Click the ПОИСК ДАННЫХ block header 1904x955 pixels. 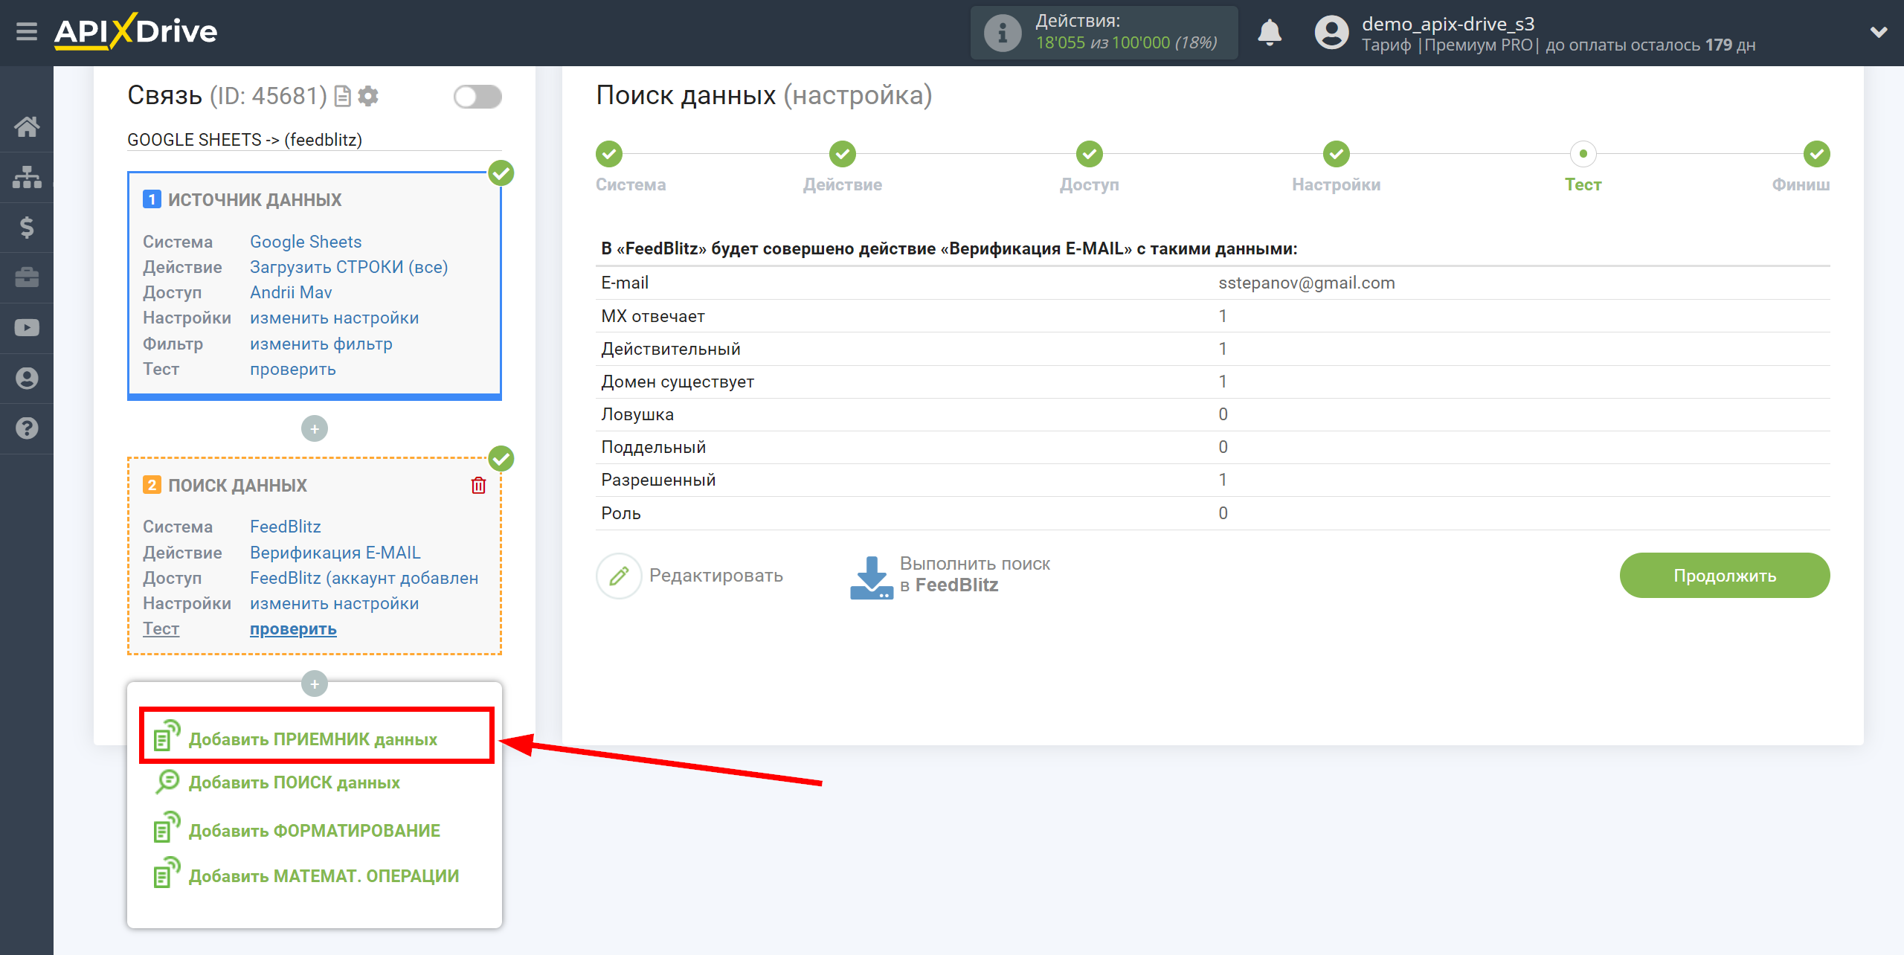[x=237, y=485]
